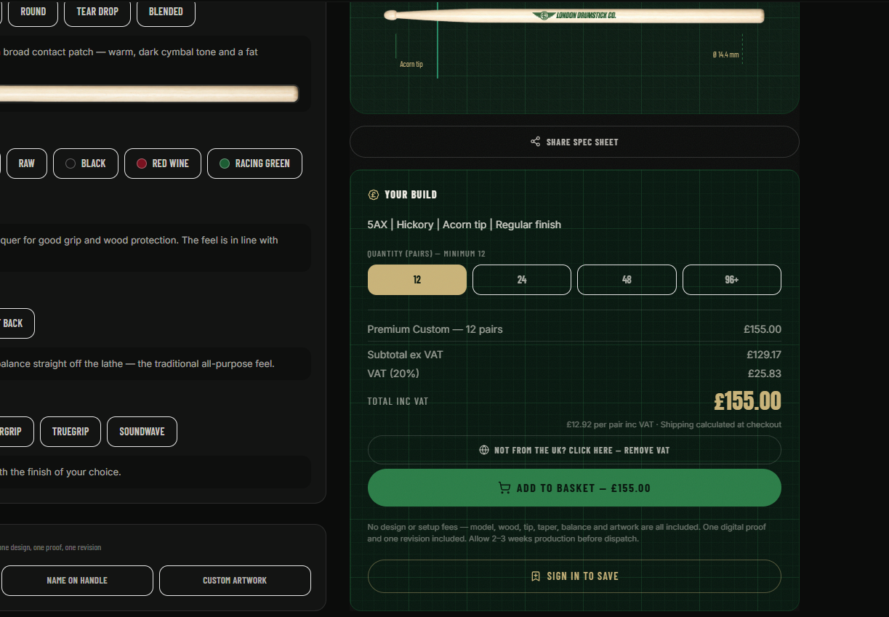The width and height of the screenshot is (889, 617).
Task: Click the share icon for the spec sheet
Action: coord(536,142)
